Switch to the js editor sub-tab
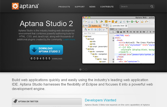 point(116,29)
